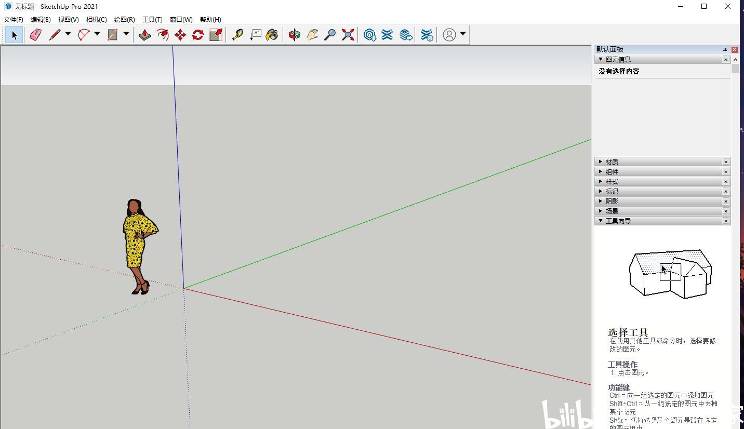The height and width of the screenshot is (429, 744).
Task: Open the 工具(T) menu
Action: 152,20
